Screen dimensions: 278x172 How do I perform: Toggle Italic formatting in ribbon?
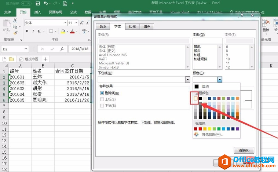pyautogui.click(x=33, y=31)
